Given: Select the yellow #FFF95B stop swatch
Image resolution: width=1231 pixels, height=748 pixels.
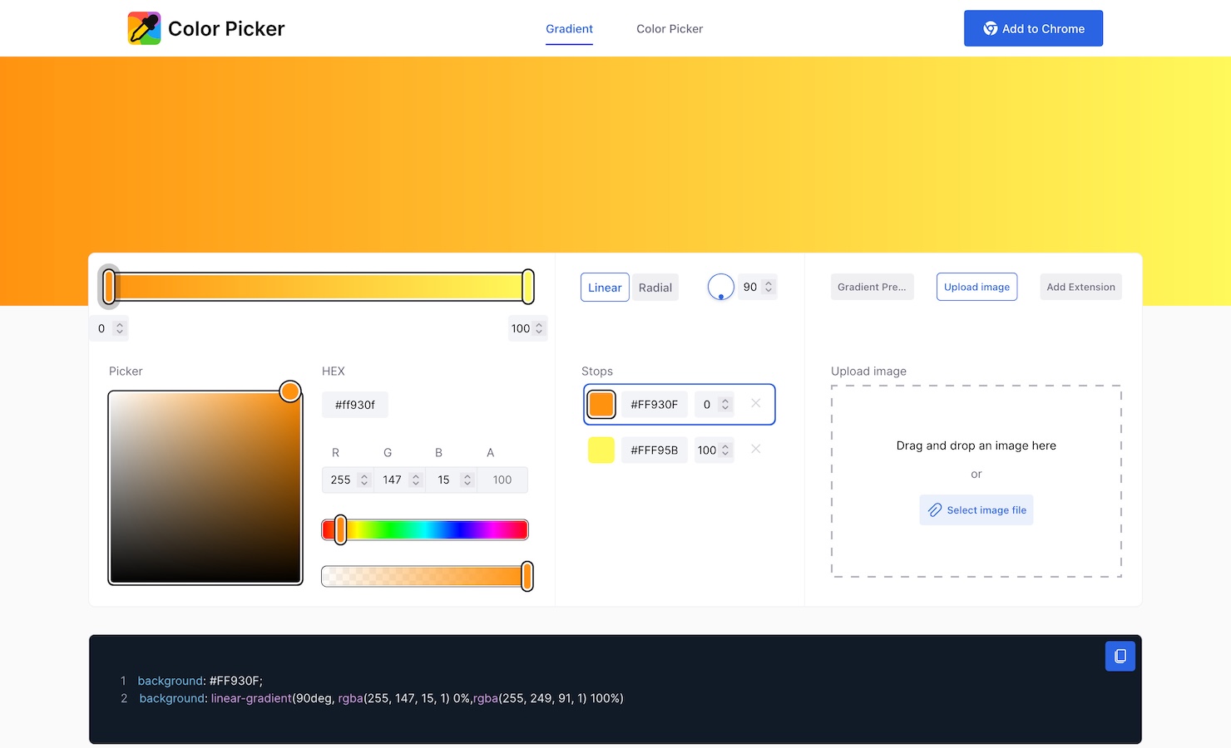Looking at the screenshot, I should [601, 450].
